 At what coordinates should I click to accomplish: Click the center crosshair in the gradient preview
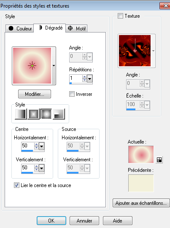point(32,66)
